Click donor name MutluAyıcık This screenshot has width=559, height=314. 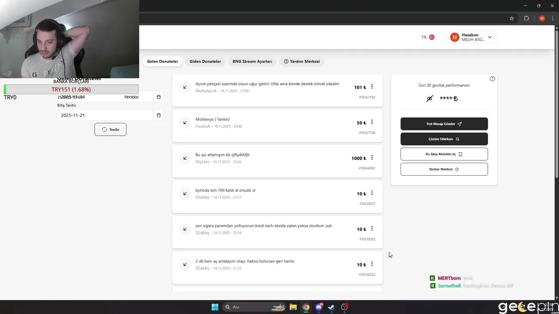[206, 91]
